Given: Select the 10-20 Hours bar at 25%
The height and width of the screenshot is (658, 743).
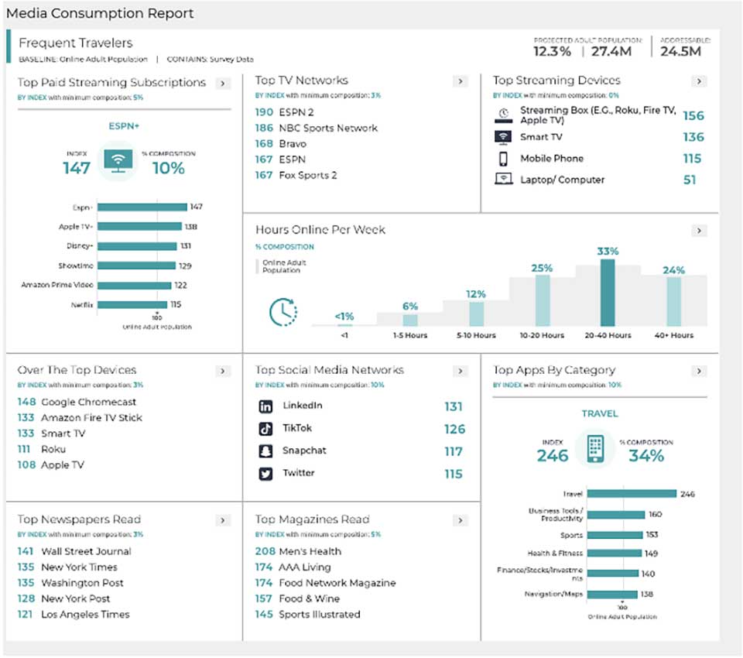Looking at the screenshot, I should tap(543, 300).
